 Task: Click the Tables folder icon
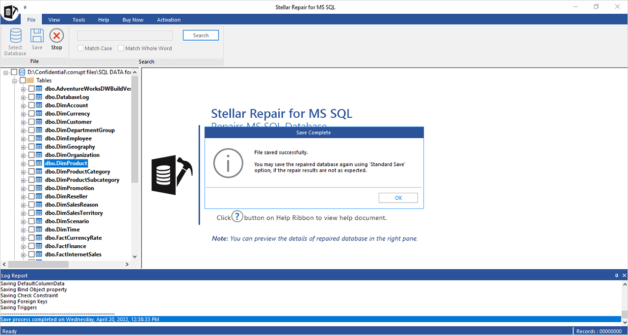point(30,80)
